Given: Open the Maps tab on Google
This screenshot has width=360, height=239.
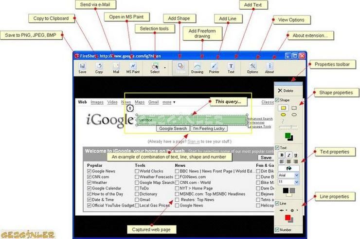Looking at the screenshot, I should (139, 102).
